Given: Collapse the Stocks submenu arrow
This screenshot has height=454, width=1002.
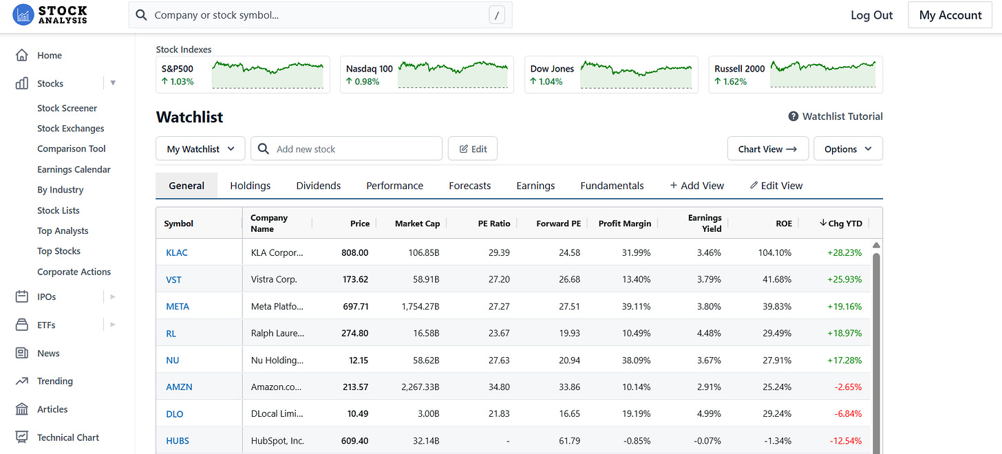Looking at the screenshot, I should [113, 83].
